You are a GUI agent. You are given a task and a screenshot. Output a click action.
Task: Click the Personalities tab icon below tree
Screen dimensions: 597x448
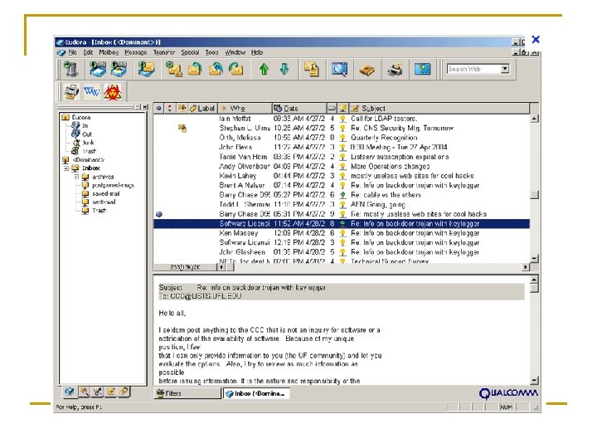click(124, 392)
